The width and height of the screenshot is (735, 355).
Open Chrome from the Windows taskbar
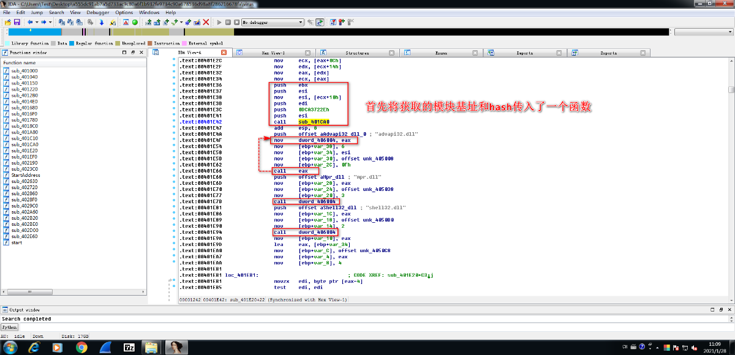[x=81, y=347]
